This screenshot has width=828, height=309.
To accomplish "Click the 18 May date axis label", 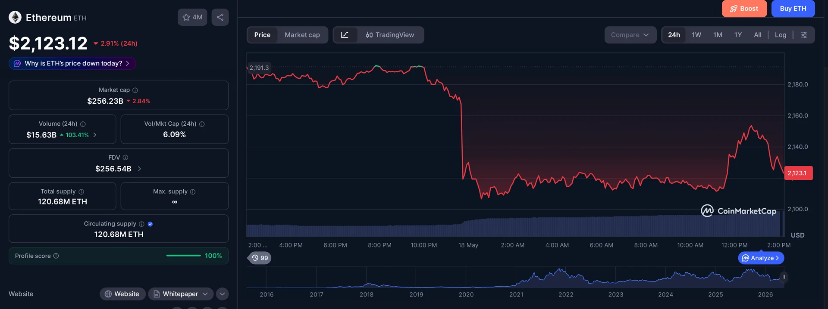I will [x=468, y=245].
